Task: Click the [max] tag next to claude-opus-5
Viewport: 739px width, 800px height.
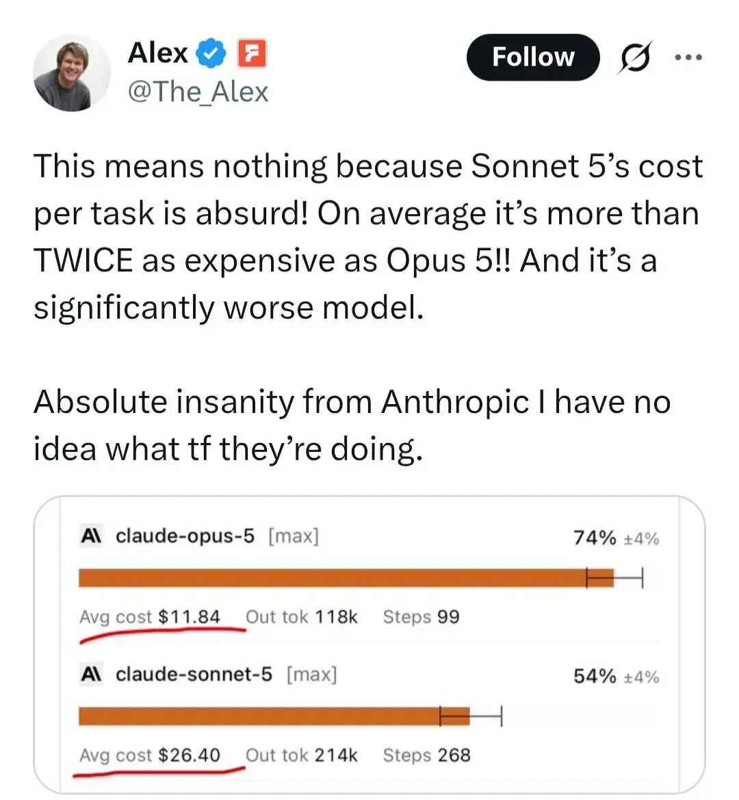Action: (x=294, y=537)
